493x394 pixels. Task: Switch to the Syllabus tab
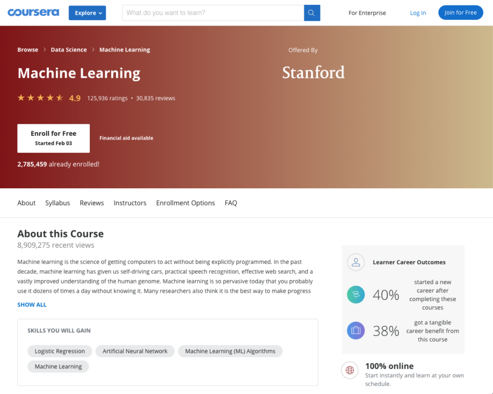(x=58, y=203)
